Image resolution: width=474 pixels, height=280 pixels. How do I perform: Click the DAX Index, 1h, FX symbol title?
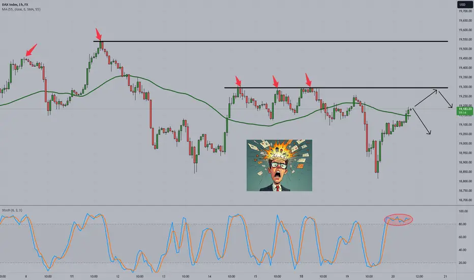(x=15, y=5)
